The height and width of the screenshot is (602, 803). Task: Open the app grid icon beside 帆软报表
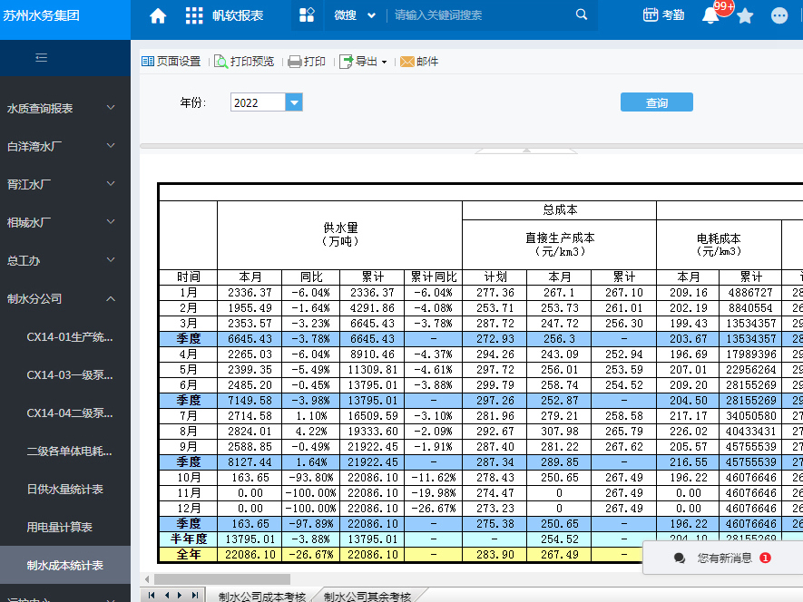(x=194, y=15)
